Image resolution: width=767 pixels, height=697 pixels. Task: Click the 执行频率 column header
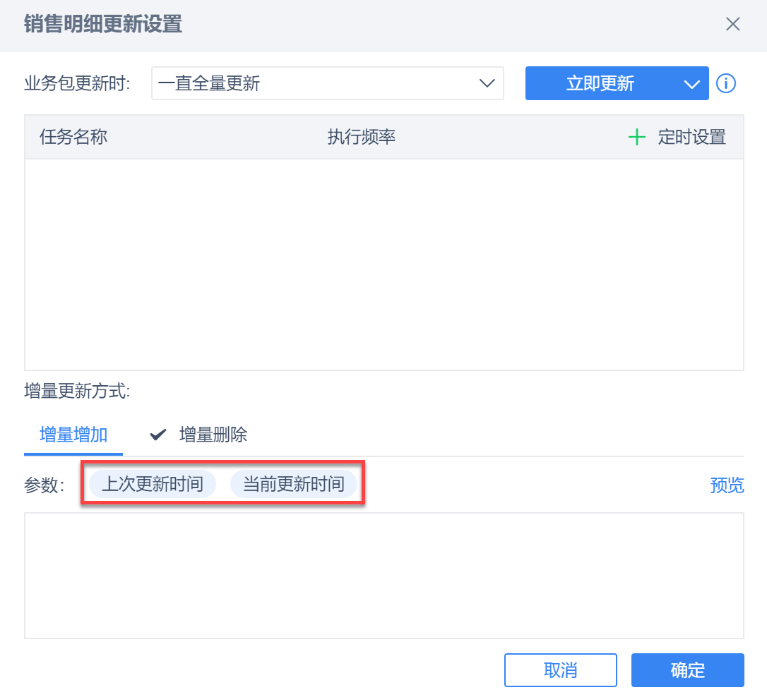click(361, 137)
